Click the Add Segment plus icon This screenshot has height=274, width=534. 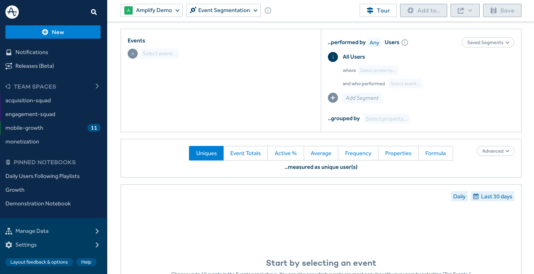pyautogui.click(x=332, y=98)
